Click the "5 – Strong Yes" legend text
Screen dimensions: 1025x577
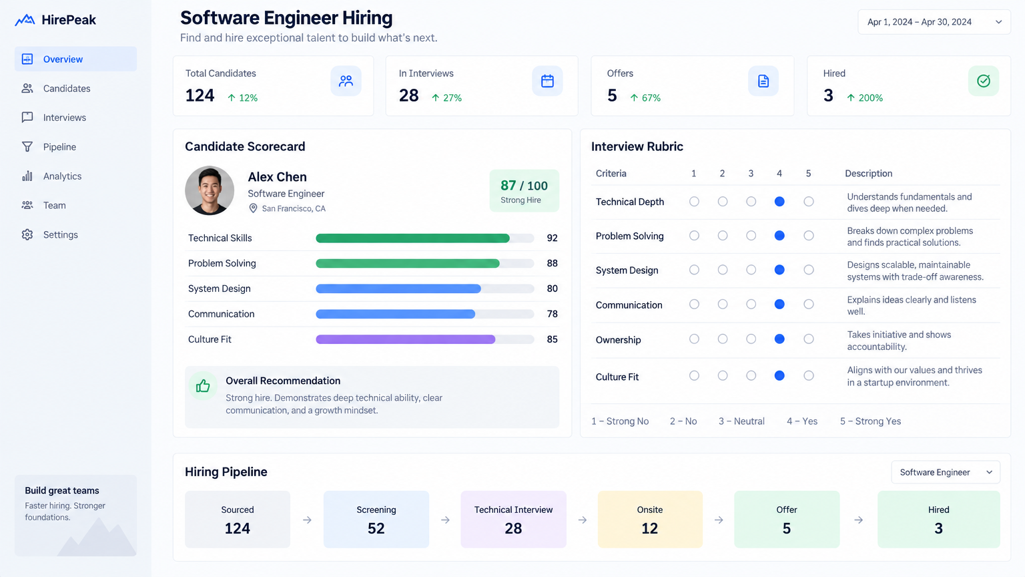pos(870,421)
